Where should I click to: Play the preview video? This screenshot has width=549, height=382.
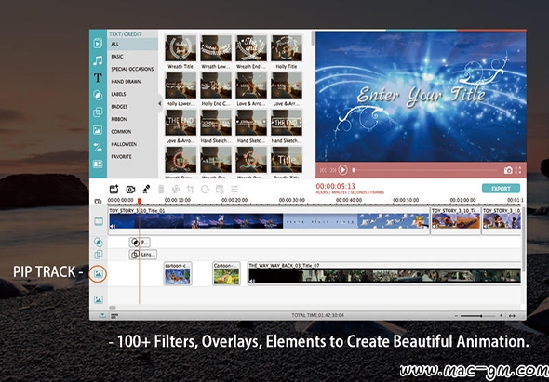pos(342,170)
